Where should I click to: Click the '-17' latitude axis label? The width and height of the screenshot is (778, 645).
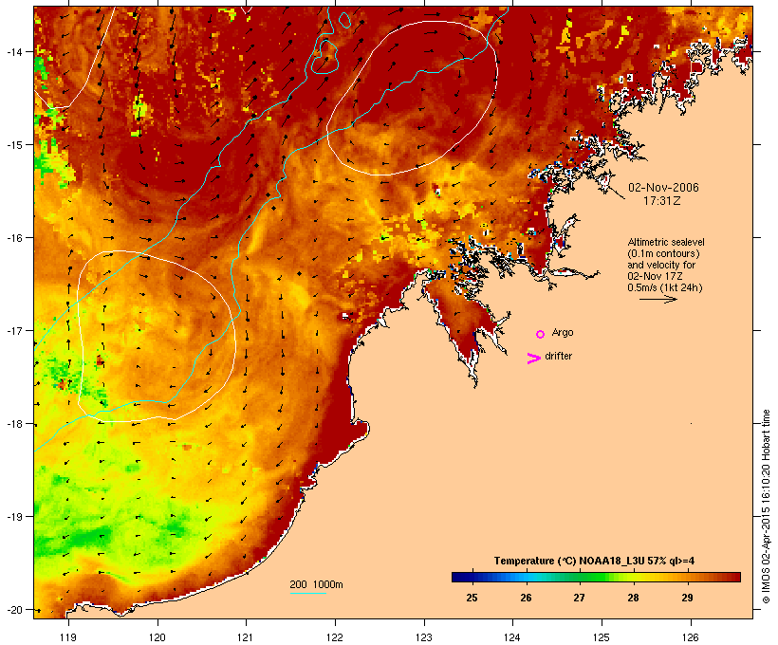point(13,330)
